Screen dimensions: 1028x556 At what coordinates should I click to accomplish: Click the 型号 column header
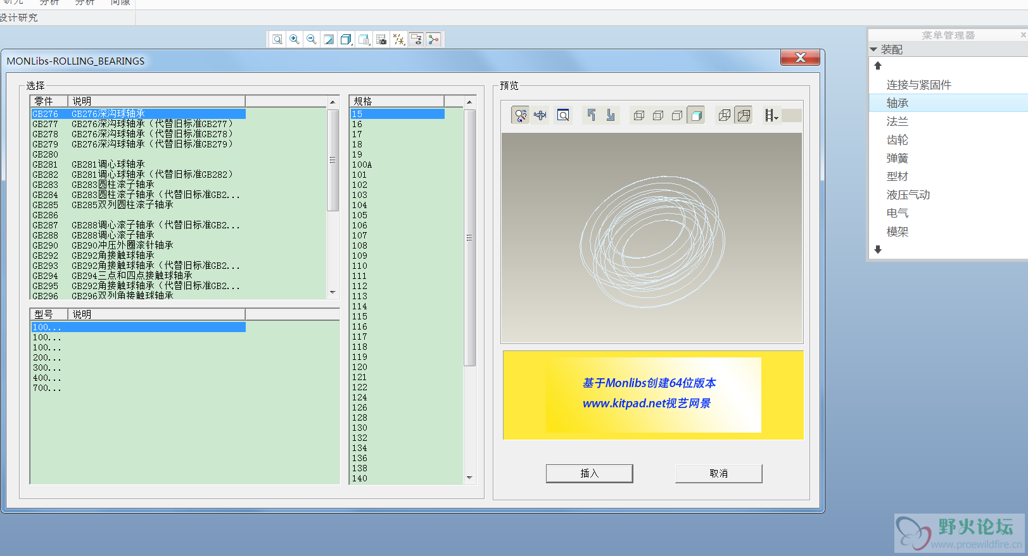(49, 314)
